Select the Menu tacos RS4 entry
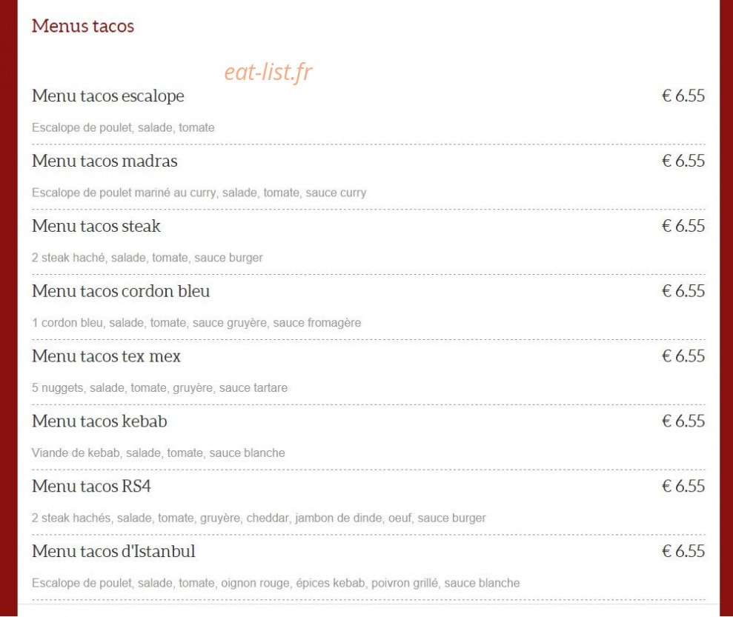Screen dimensions: 733x617 [x=91, y=486]
